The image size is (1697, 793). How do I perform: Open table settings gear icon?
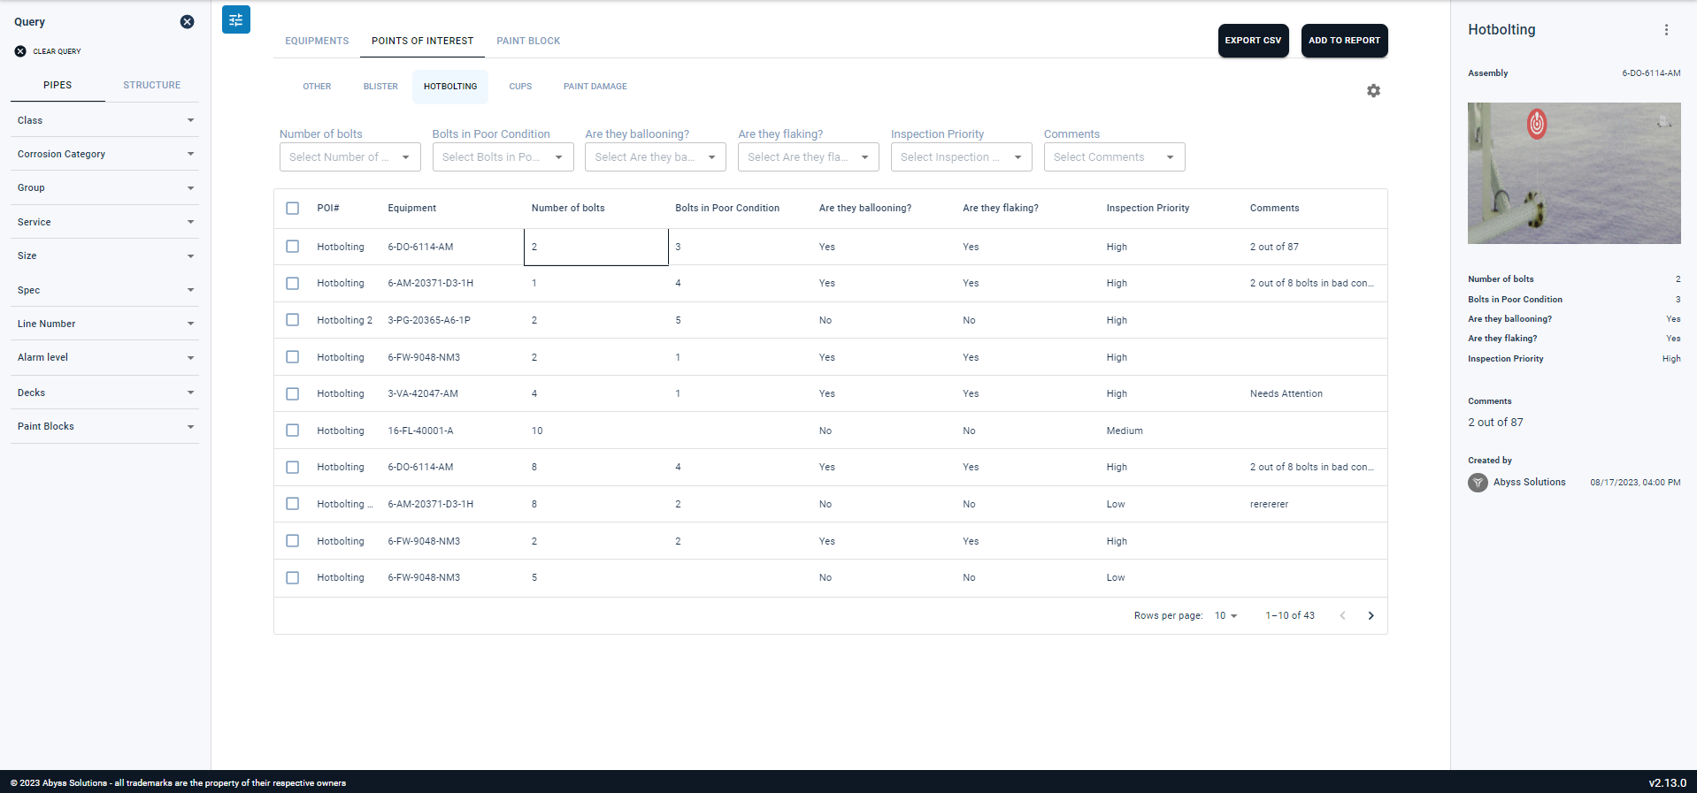[x=1373, y=91]
